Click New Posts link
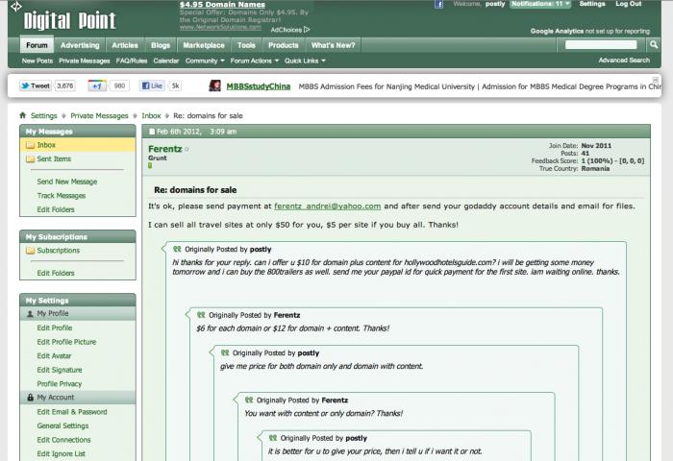 [37, 61]
